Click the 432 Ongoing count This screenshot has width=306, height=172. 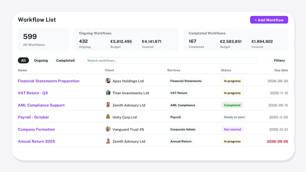coord(83,41)
